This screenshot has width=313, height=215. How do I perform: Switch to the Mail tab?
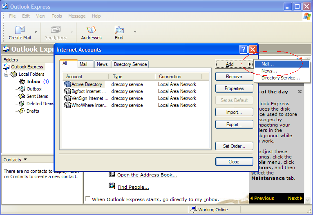click(85, 64)
